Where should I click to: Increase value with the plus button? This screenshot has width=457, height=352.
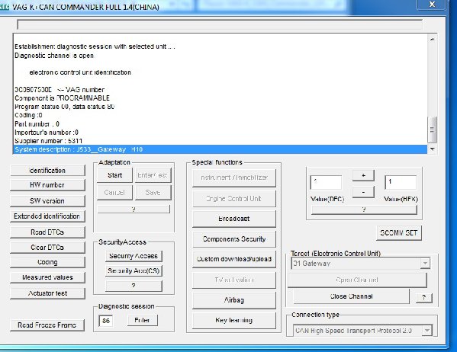(363, 175)
